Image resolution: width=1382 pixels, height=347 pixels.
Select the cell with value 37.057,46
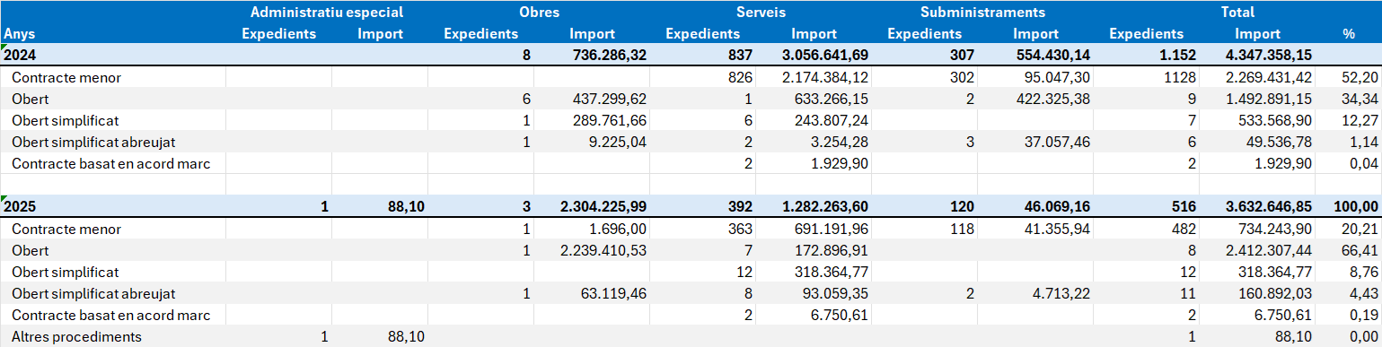coord(1058,142)
